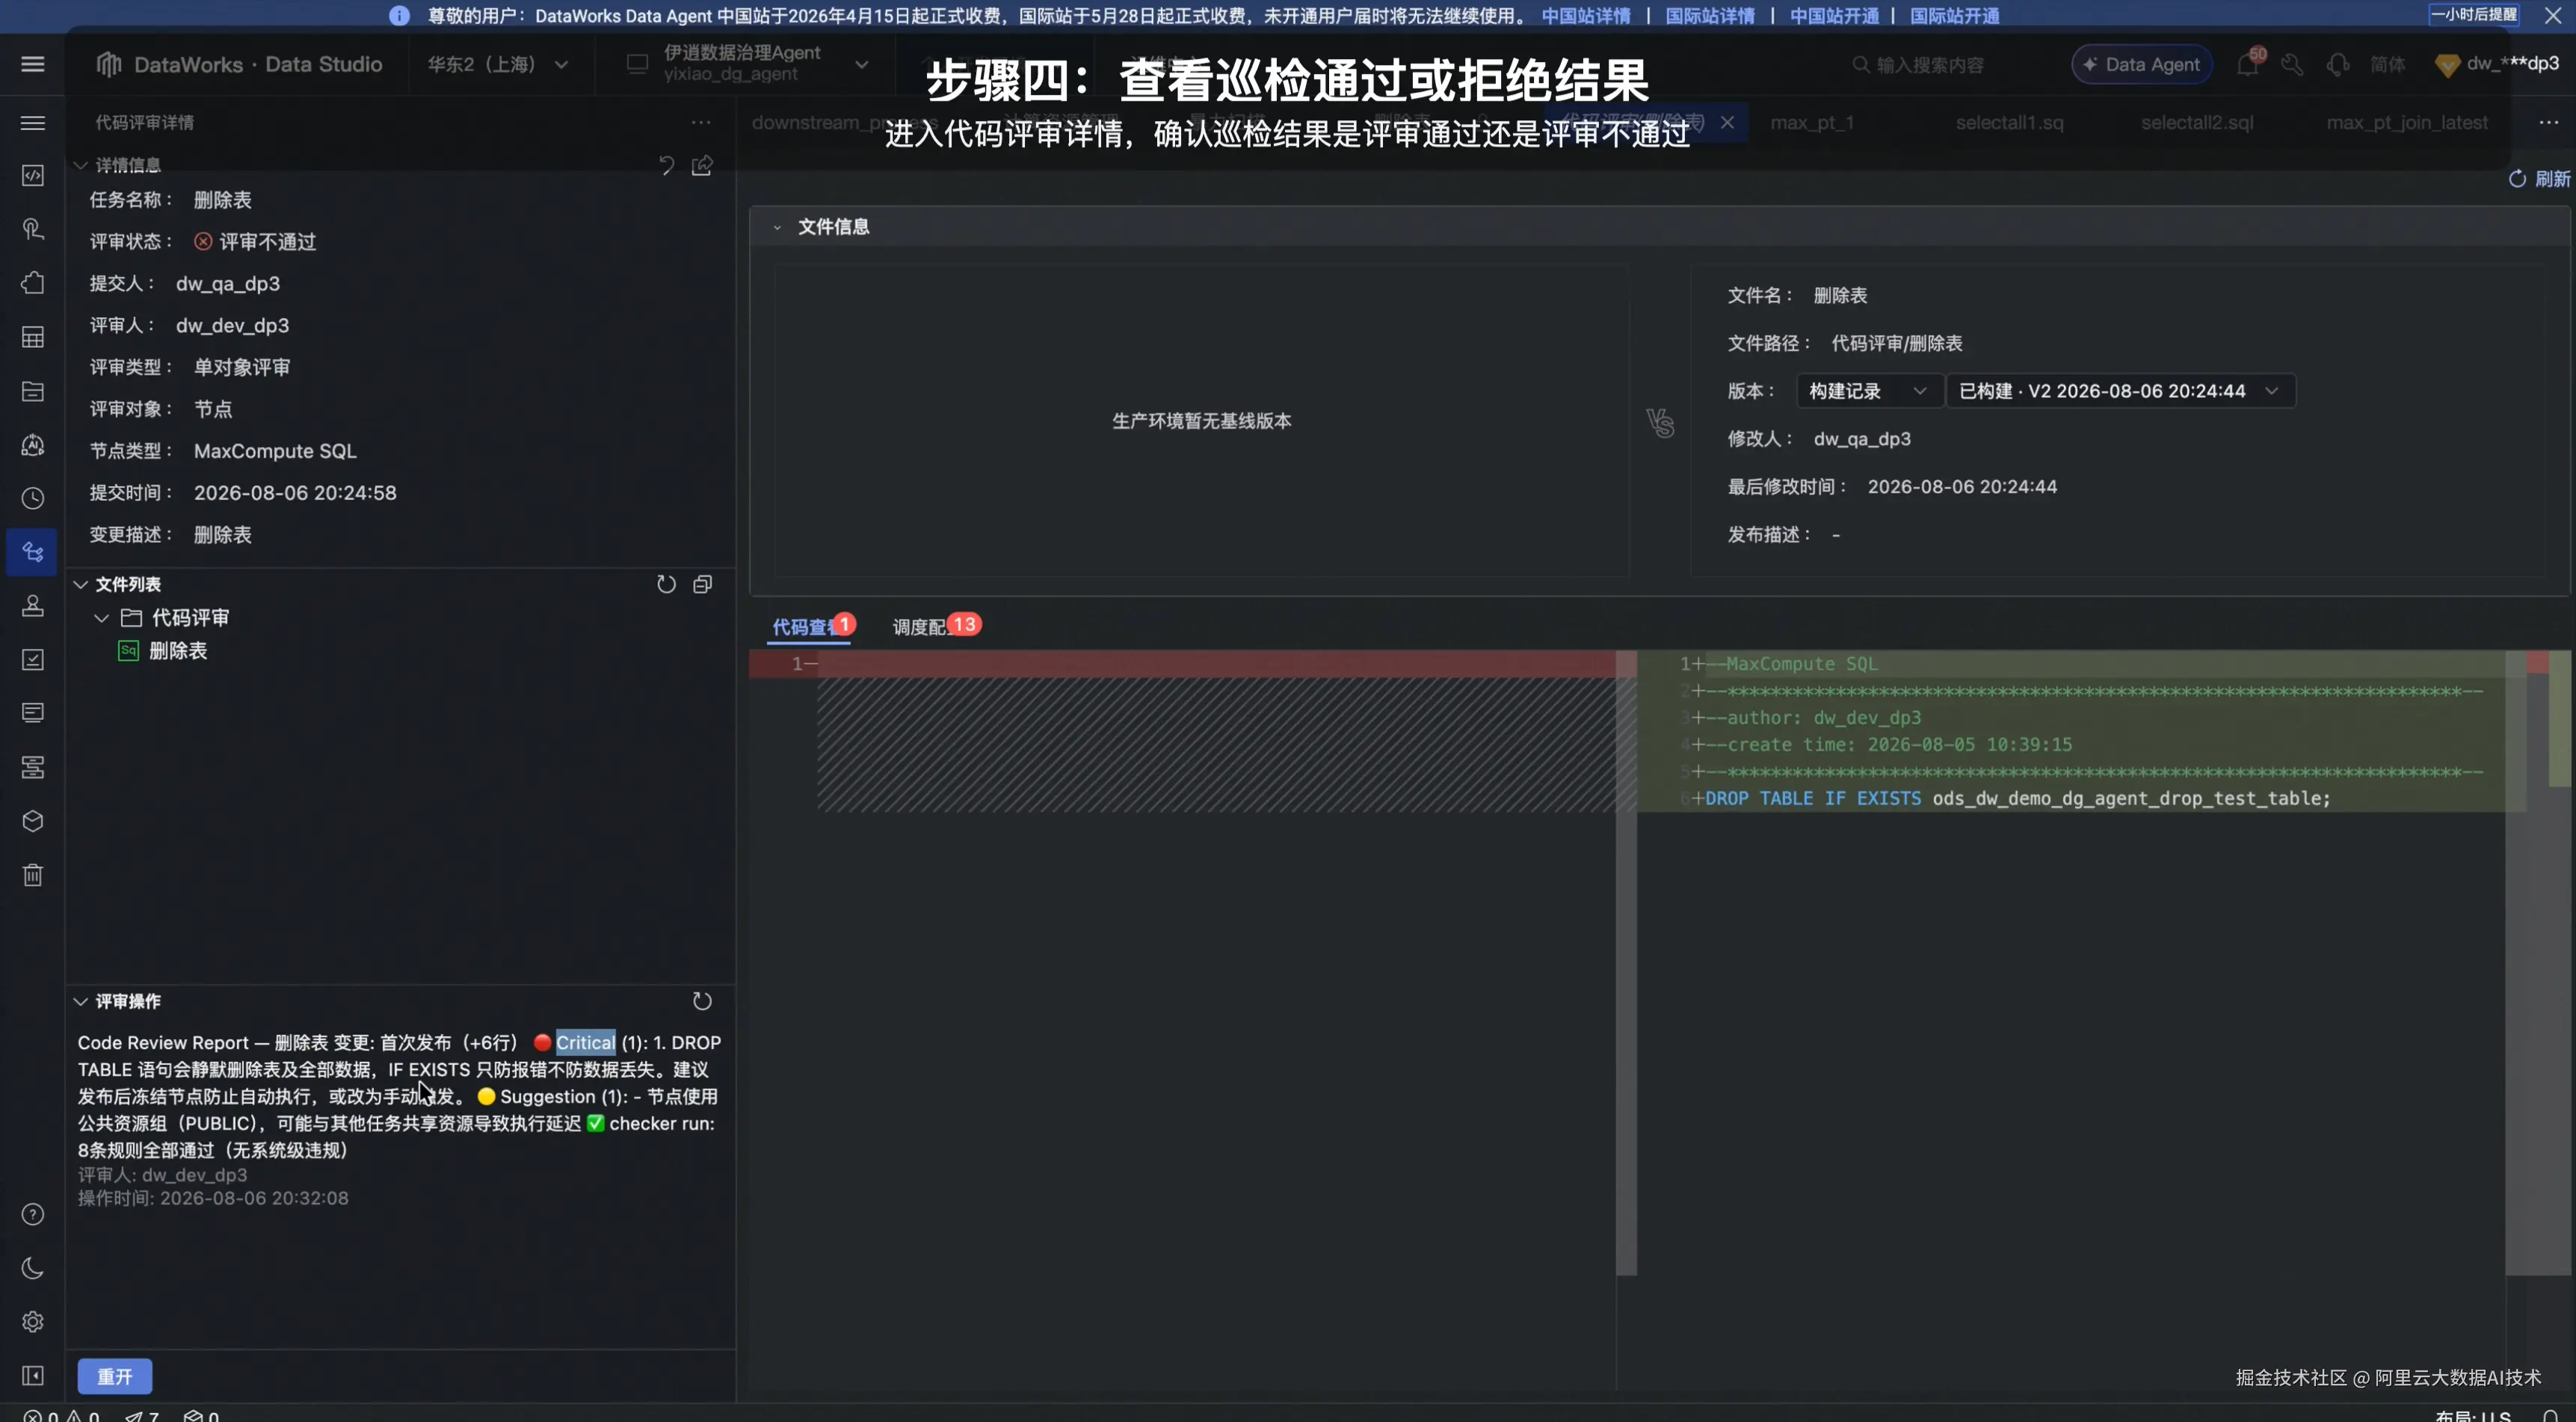Close the active code review tab
The image size is (2576, 1422).
(1727, 122)
